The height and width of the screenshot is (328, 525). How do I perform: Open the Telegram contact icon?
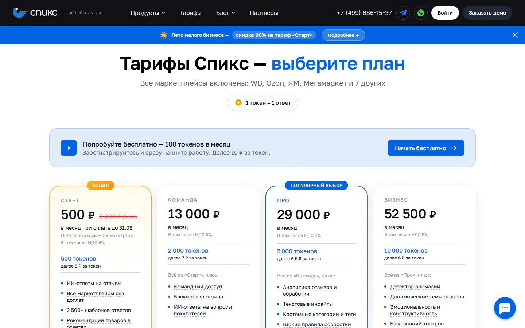point(403,13)
